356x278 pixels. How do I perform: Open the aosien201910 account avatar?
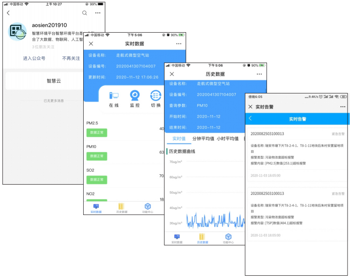(18, 32)
